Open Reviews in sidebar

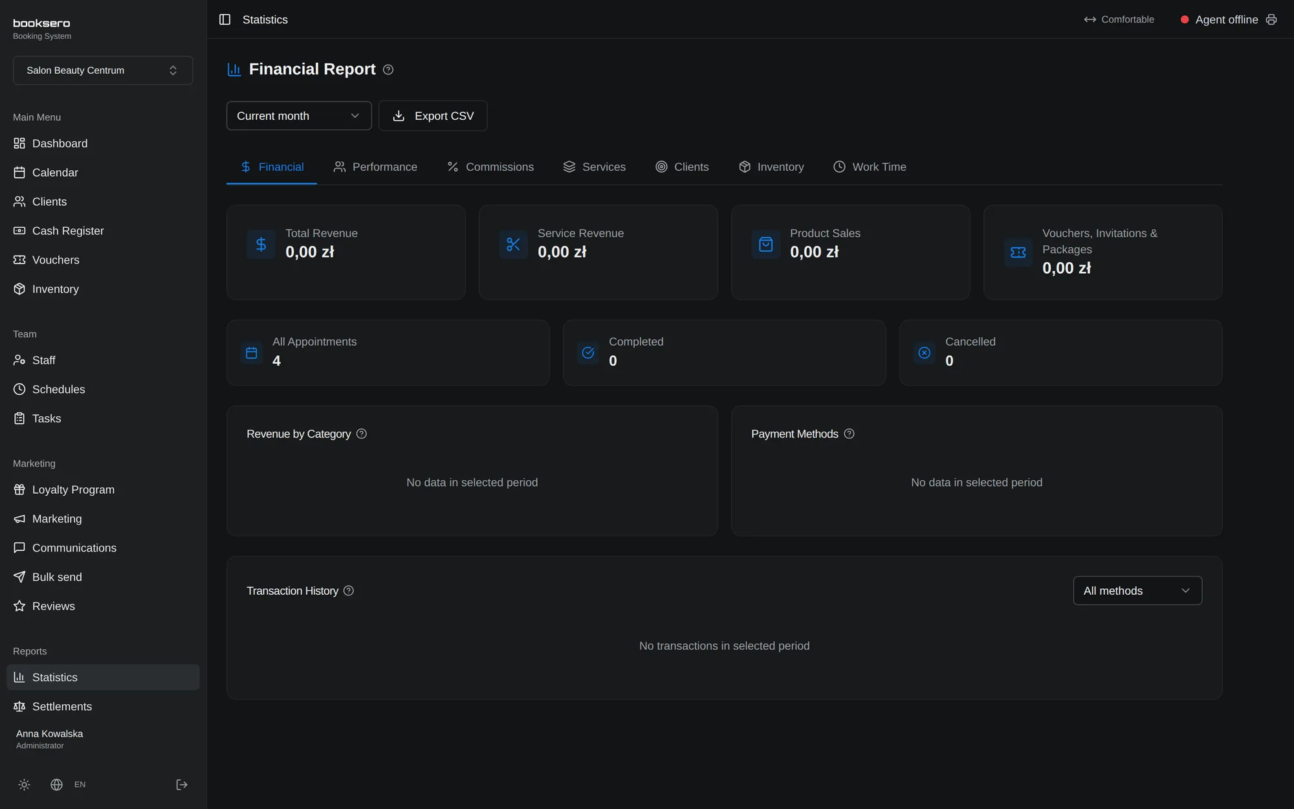pyautogui.click(x=103, y=606)
